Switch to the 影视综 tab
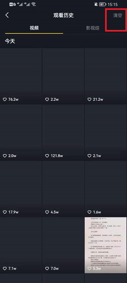The width and height of the screenshot is (127, 283). [93, 28]
